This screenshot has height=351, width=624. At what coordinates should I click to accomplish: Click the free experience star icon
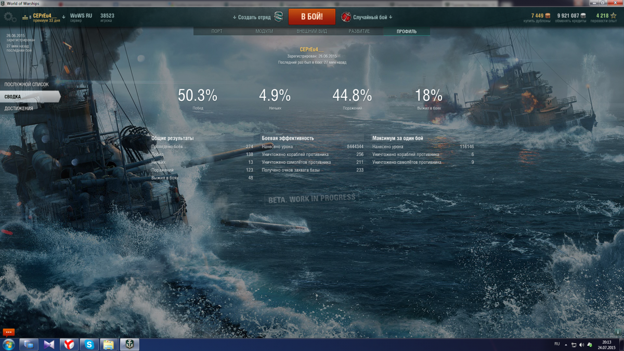[613, 16]
